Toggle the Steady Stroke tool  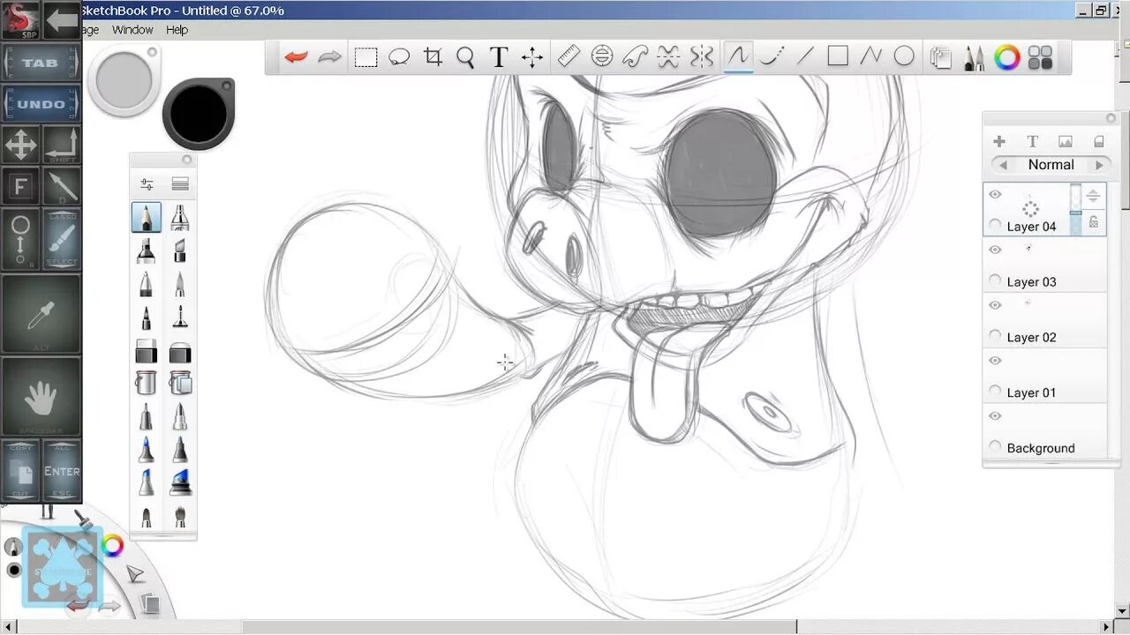pos(771,57)
